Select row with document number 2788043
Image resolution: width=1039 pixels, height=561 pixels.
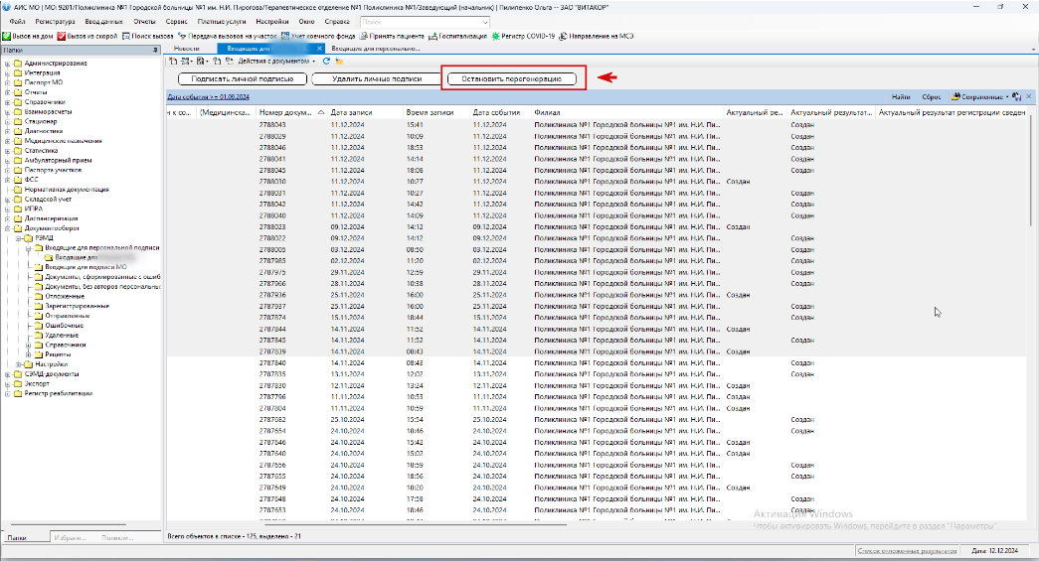(599, 124)
